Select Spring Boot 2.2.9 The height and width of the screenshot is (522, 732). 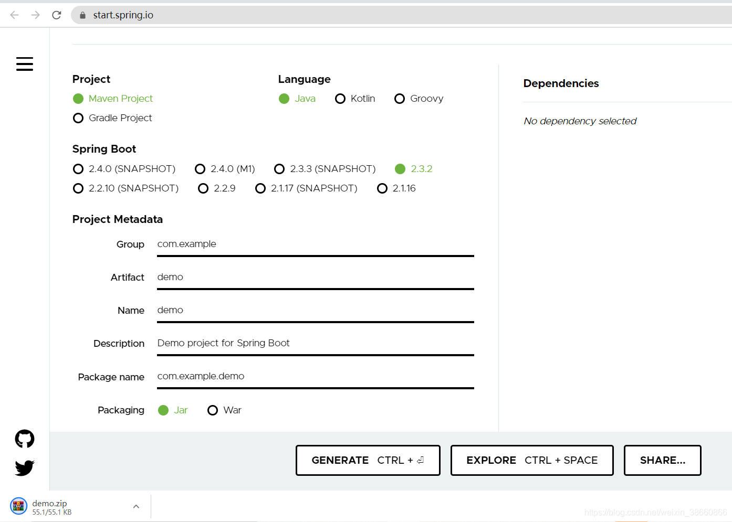[217, 188]
